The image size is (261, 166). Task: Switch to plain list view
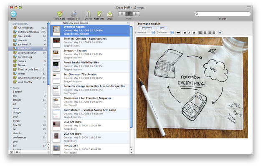(122, 14)
